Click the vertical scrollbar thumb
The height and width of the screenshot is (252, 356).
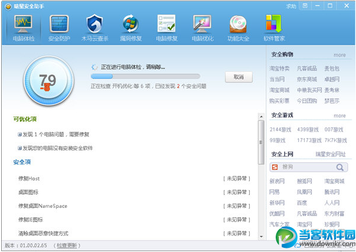[262, 142]
